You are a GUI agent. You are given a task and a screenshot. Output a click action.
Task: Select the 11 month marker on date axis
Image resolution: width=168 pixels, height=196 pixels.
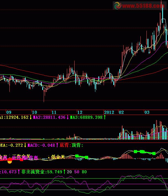(54, 112)
